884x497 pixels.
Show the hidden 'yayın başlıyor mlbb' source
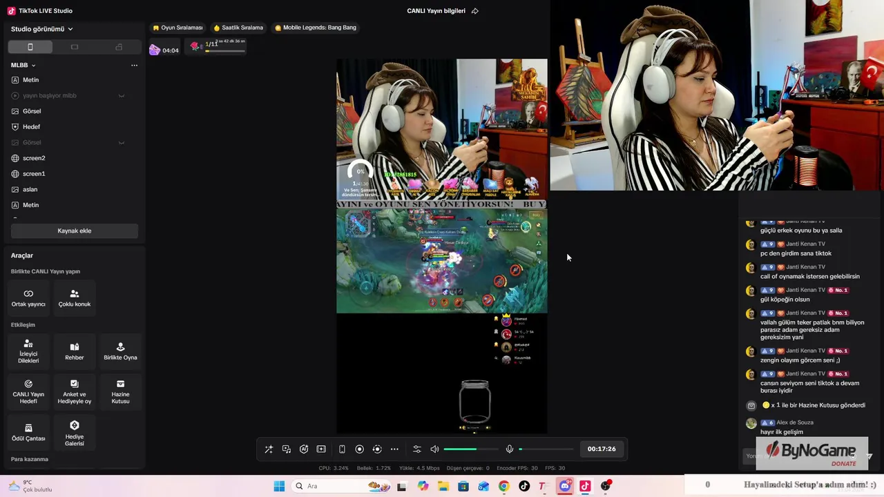tap(121, 95)
